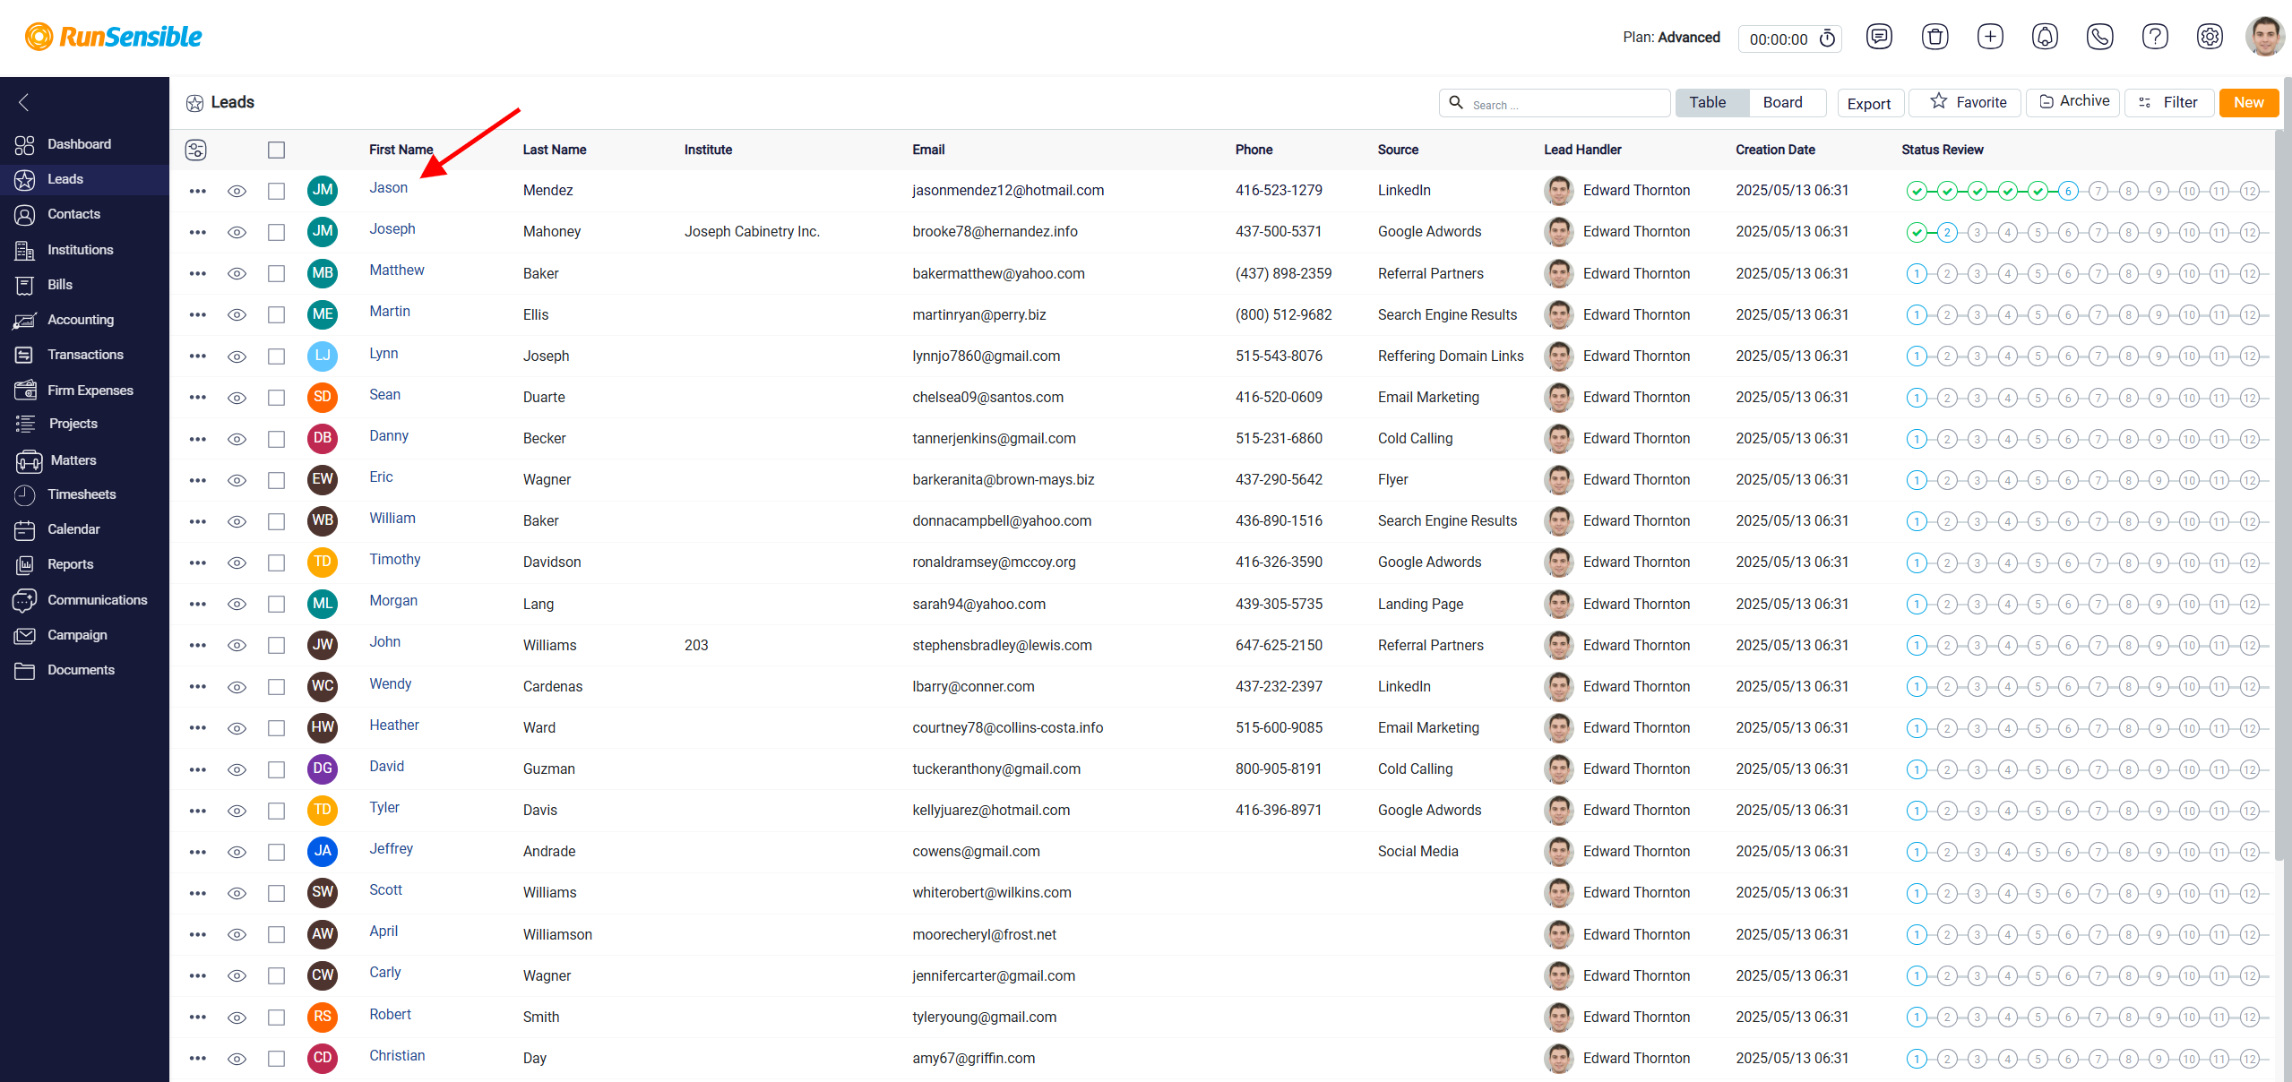Open the settings gear icon
Screen dimensions: 2292x1082
[x=2210, y=37]
